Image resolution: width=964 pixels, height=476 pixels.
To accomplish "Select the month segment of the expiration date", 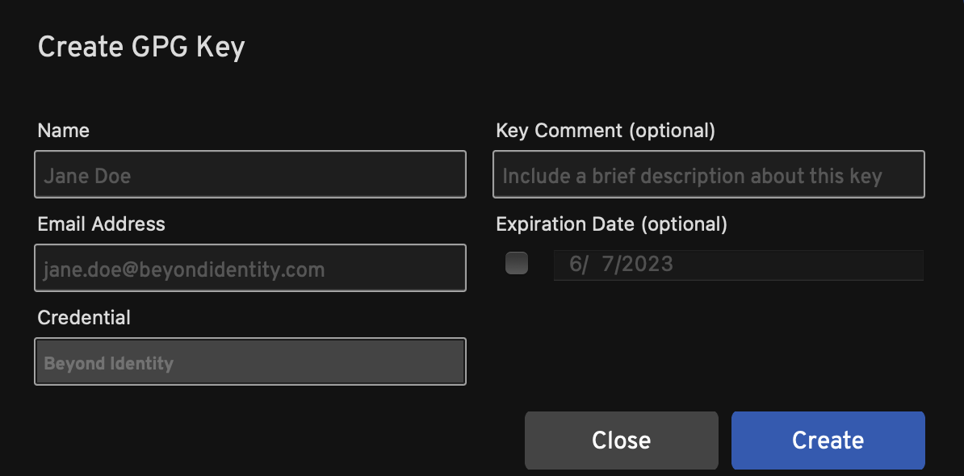I will click(x=575, y=264).
